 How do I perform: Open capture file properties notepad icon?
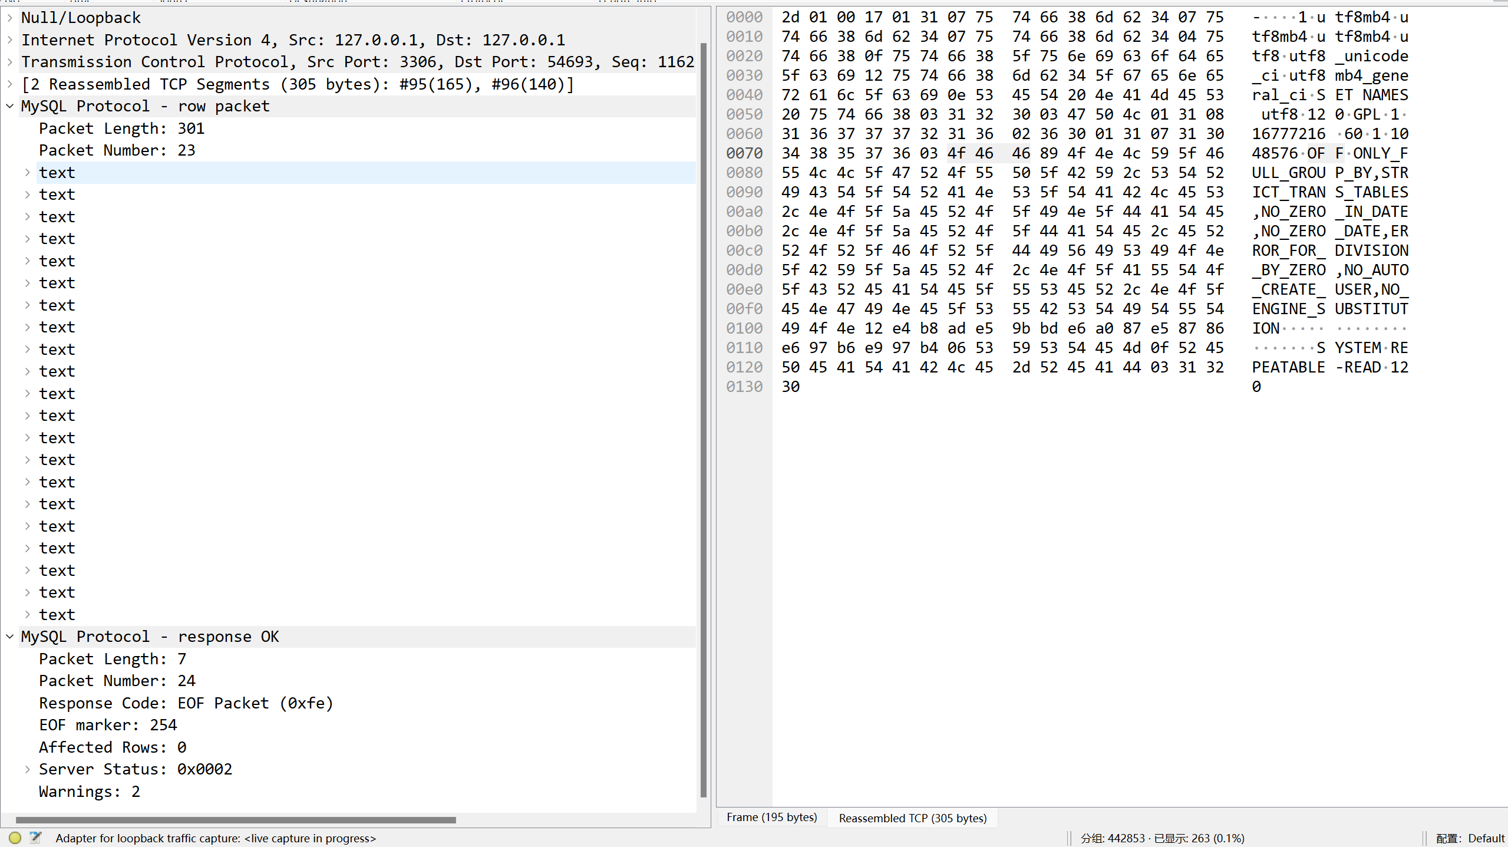[x=35, y=838]
